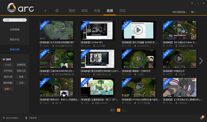Click heart icon beside 6397
Image resolution: width=207 pixels, height=122 pixels.
coord(164,74)
